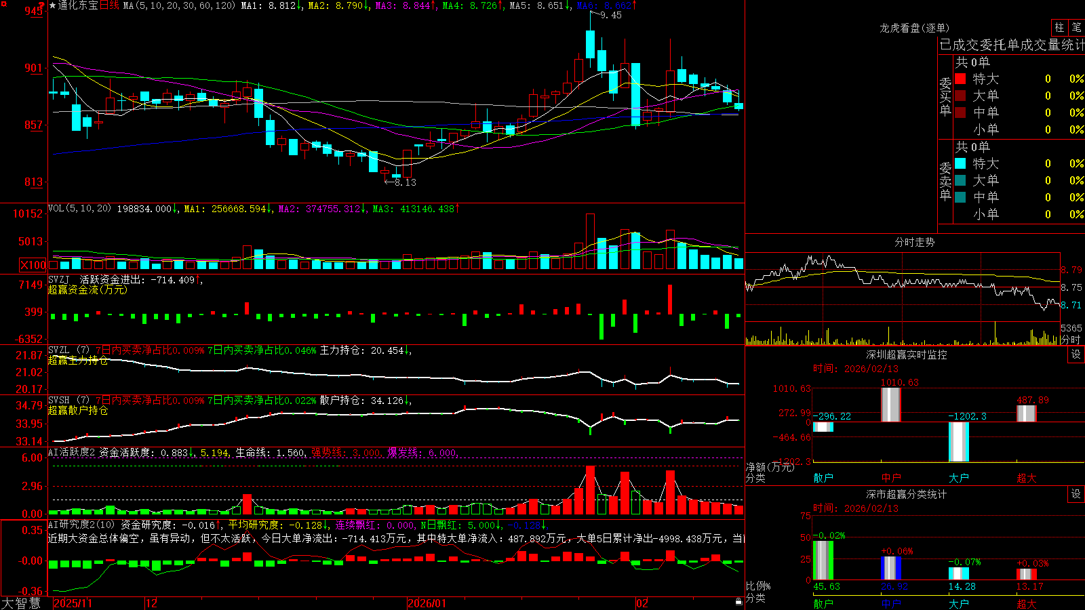This screenshot has height=610, width=1085.
Task: Click the SVSH (7) indicator label
Action: click(x=68, y=400)
